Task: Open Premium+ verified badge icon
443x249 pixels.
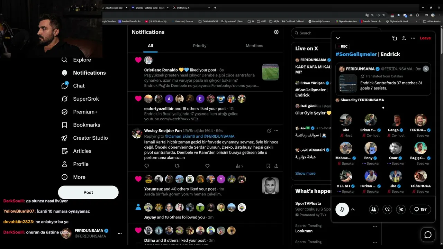Action: click(x=64, y=112)
